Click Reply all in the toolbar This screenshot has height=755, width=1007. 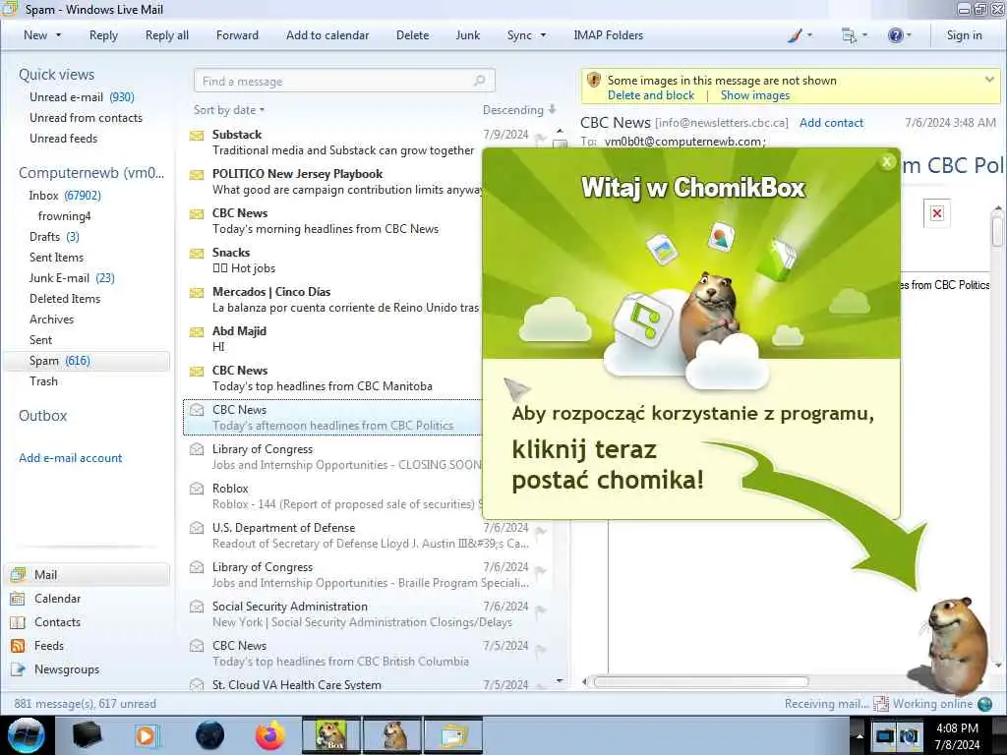click(x=167, y=35)
